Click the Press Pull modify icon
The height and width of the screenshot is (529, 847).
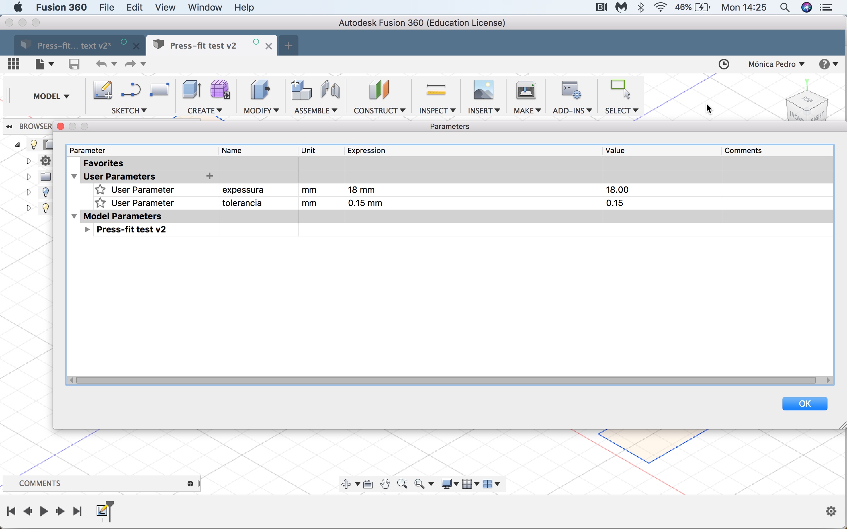[x=261, y=90]
